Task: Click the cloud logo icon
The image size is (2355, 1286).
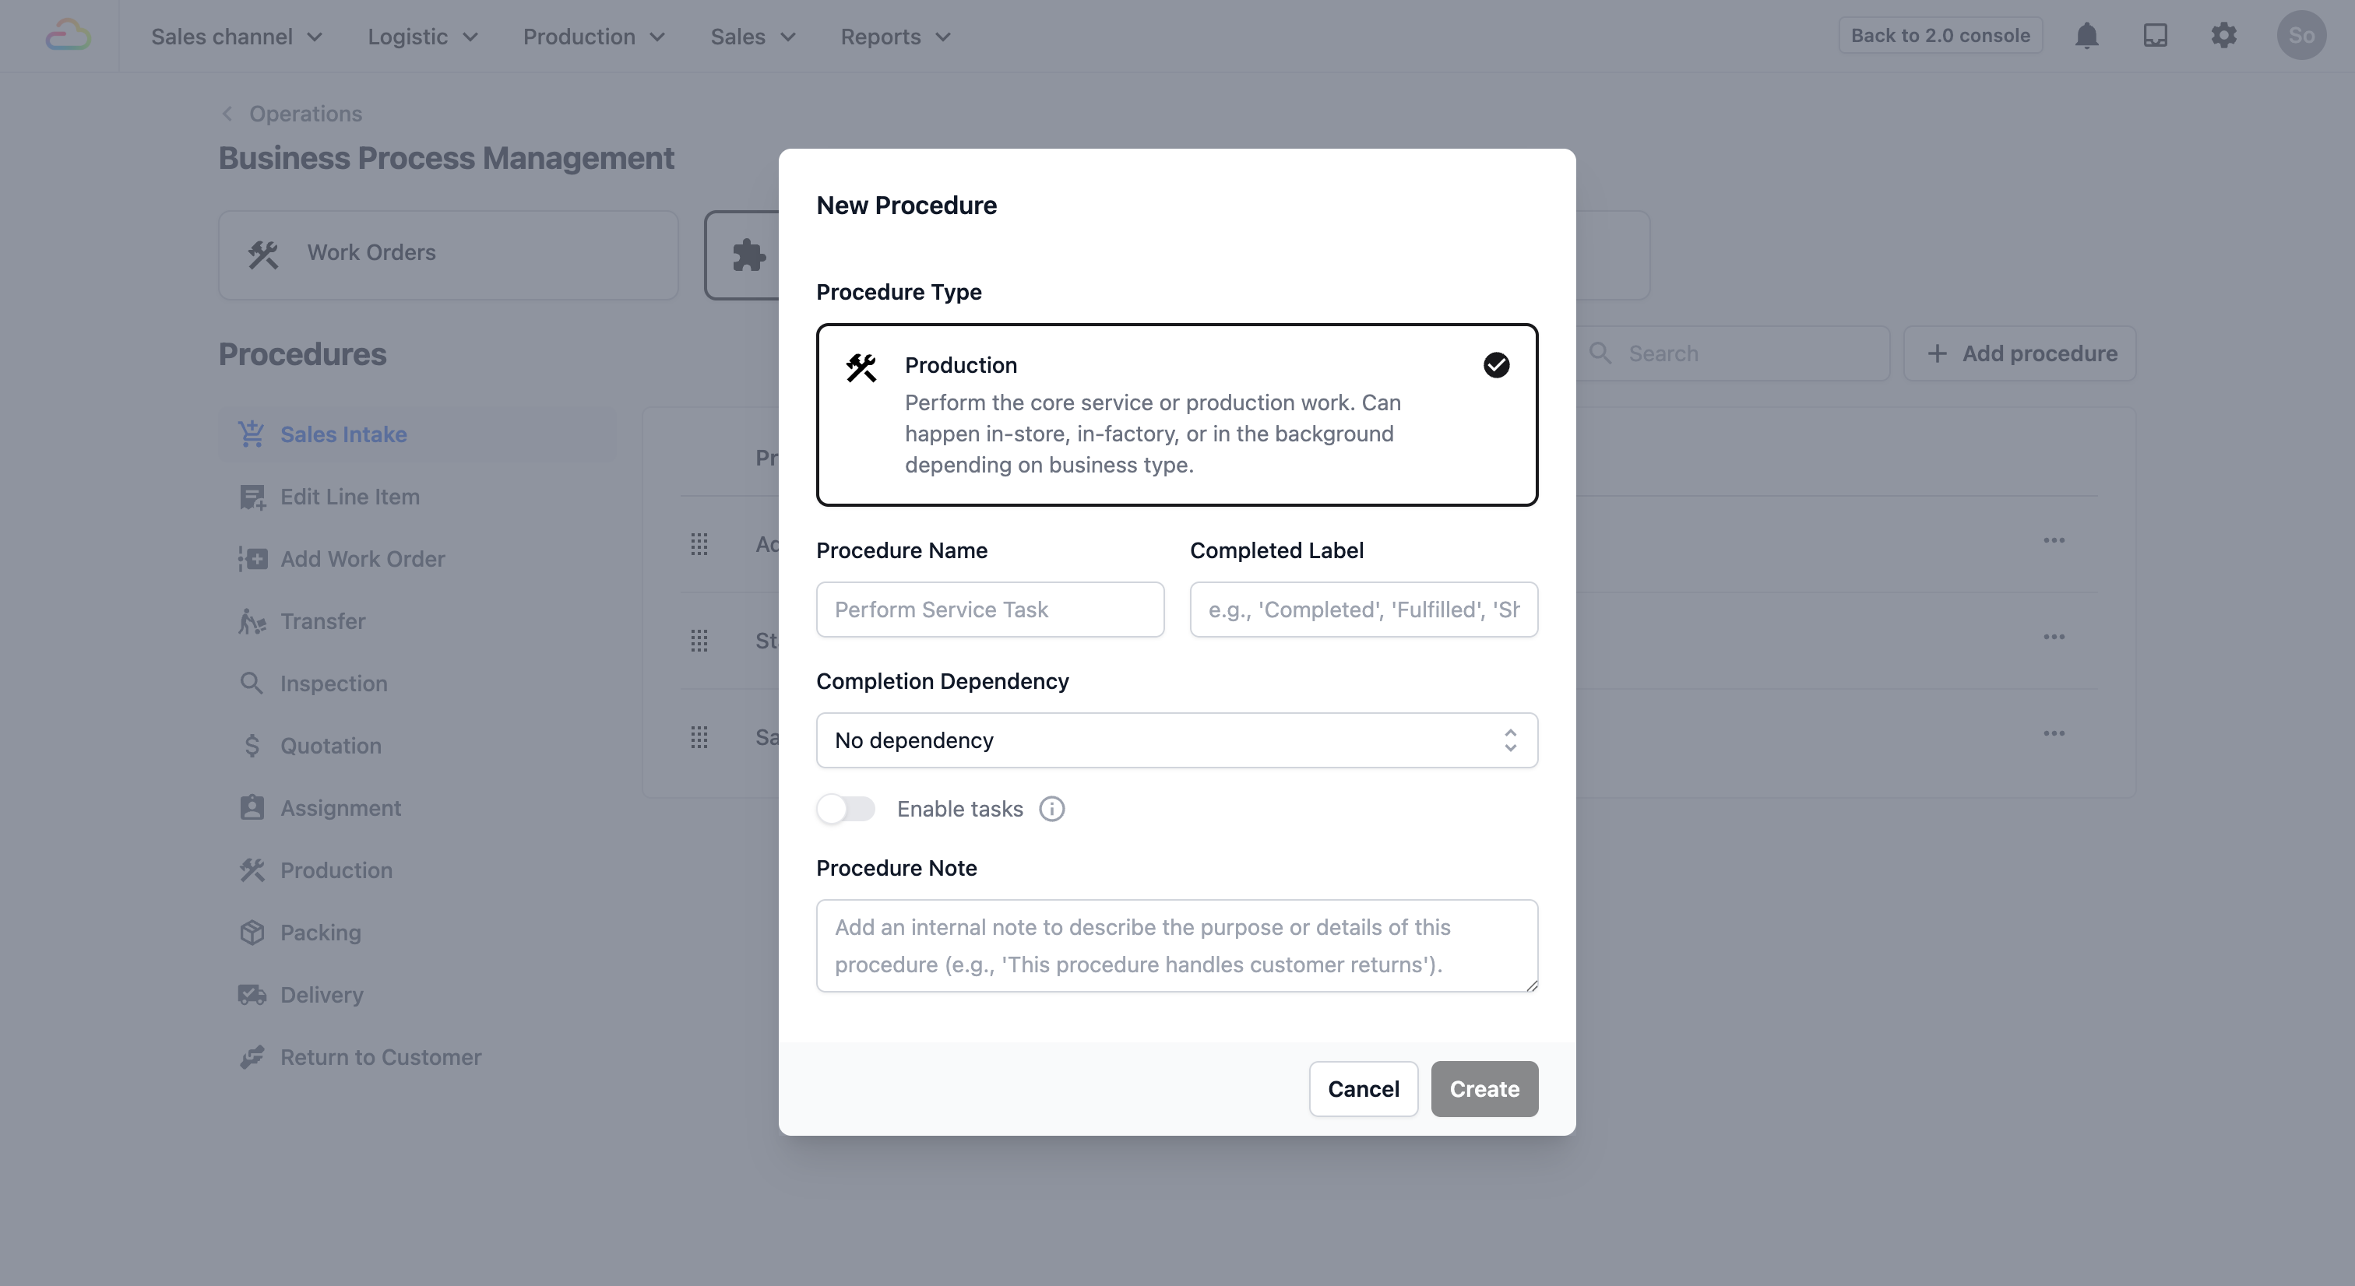Action: click(69, 37)
